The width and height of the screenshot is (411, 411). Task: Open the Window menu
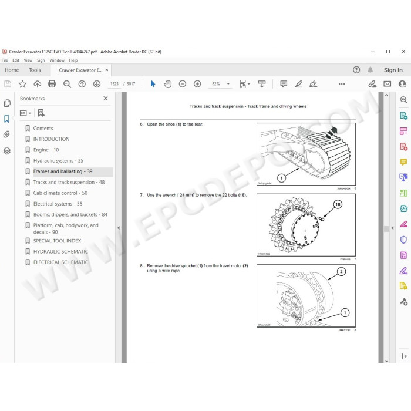tap(57, 60)
